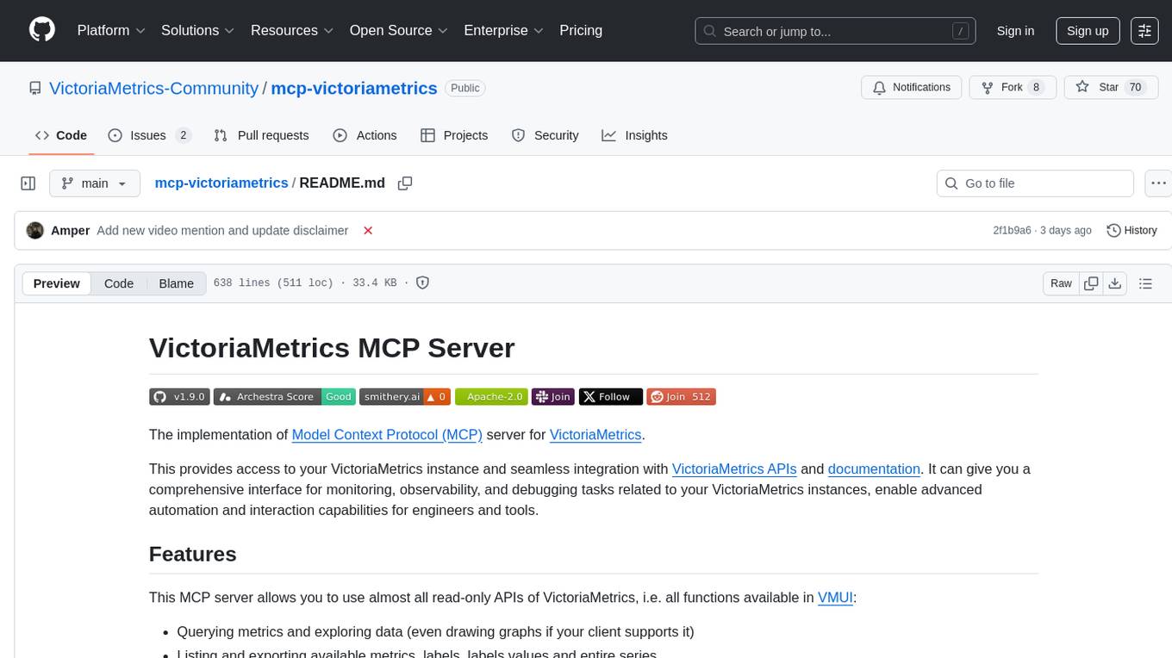Open Amper's avatar profile
Screen dimensions: 1172x658
click(35, 231)
